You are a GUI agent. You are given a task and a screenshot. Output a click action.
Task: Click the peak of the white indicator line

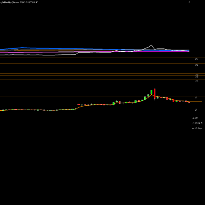click(151, 45)
